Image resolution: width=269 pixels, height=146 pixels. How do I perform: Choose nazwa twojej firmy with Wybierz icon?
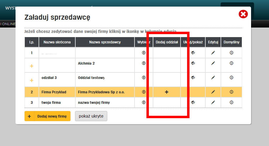click(x=144, y=102)
